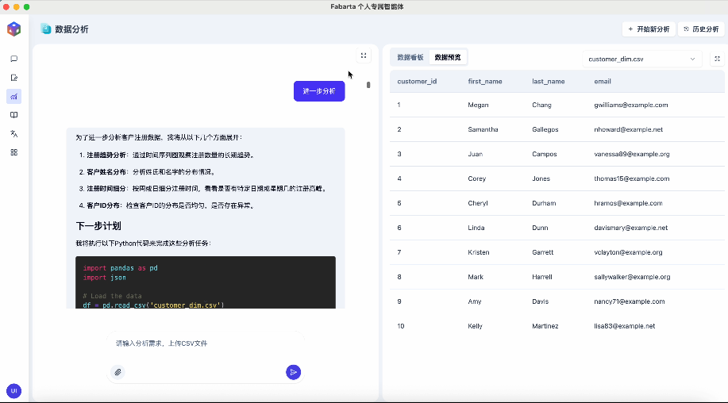Open the translation icon in sidebar
728x403 pixels.
(14, 133)
